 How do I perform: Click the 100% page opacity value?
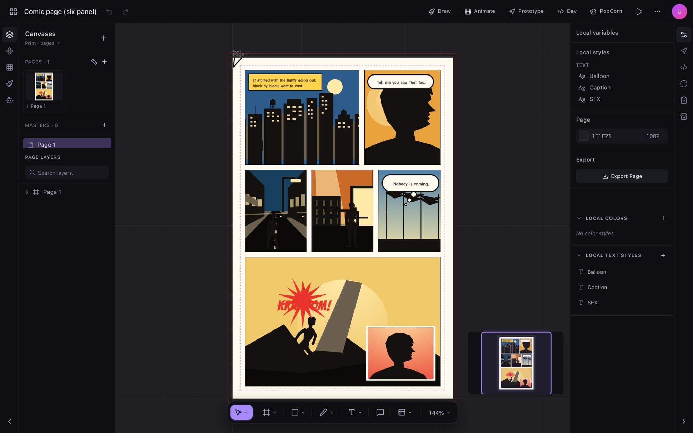(652, 136)
